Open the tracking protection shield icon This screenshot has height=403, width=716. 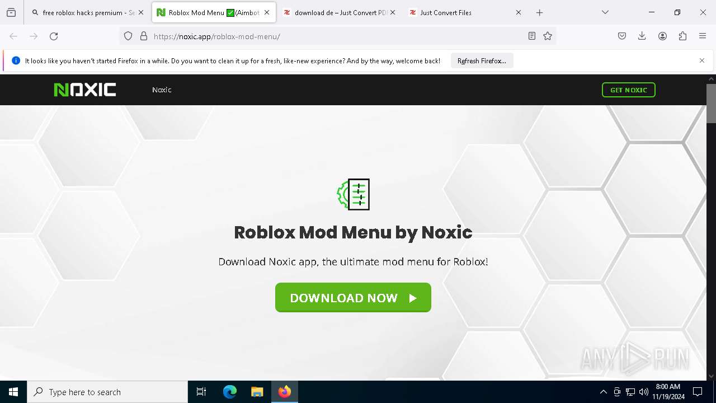[x=128, y=36]
